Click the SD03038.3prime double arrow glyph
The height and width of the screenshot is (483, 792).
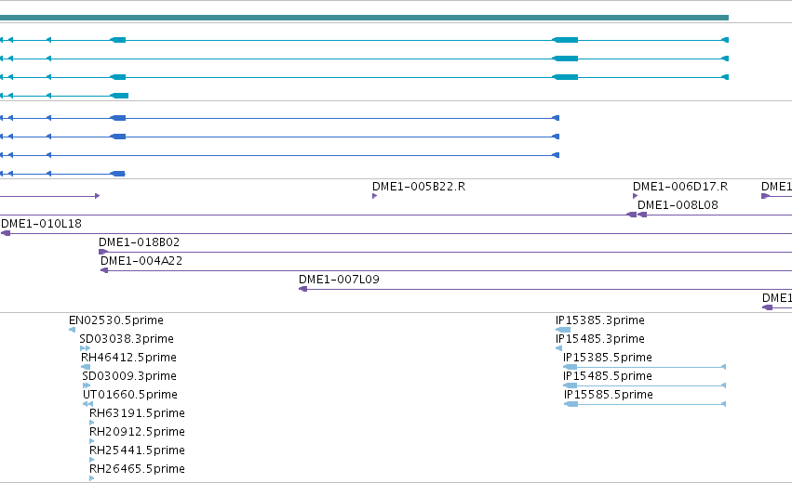(x=85, y=348)
